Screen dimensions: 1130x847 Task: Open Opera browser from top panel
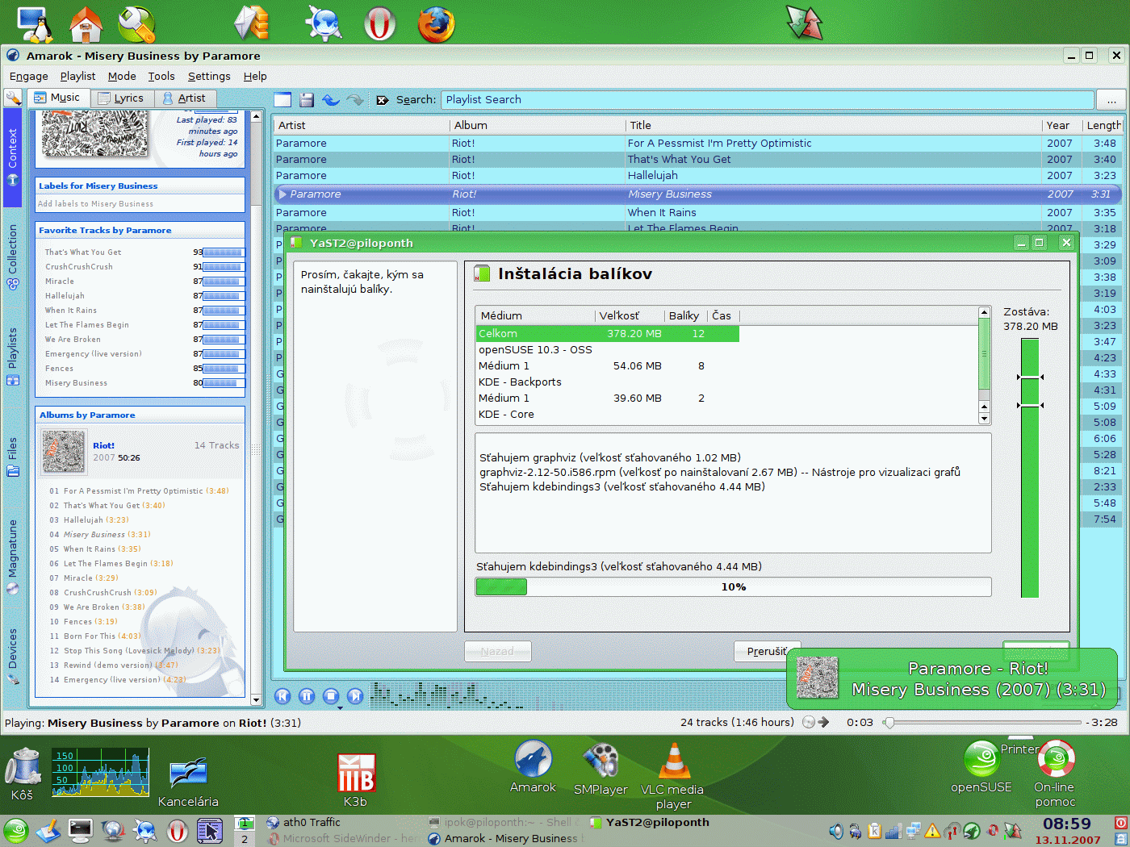click(379, 23)
